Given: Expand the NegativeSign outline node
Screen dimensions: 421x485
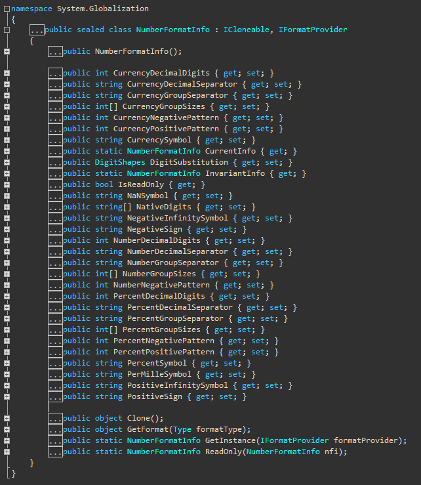Looking at the screenshot, I should pyautogui.click(x=7, y=229).
